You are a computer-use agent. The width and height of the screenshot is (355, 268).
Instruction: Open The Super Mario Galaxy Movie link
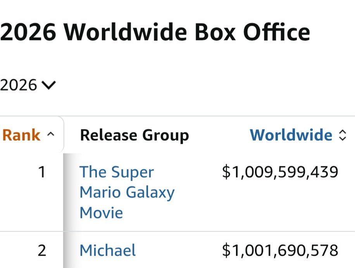(x=127, y=192)
